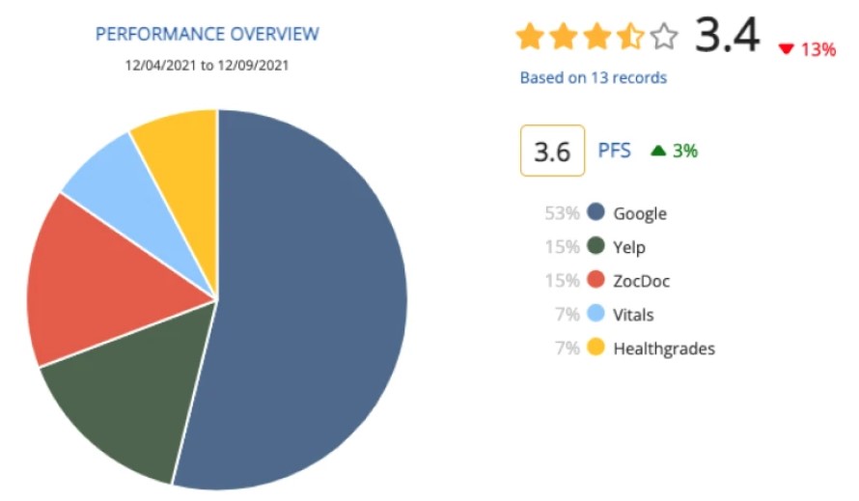The height and width of the screenshot is (501, 859).
Task: Click the green up arrow beside 3%
Action: [658, 151]
